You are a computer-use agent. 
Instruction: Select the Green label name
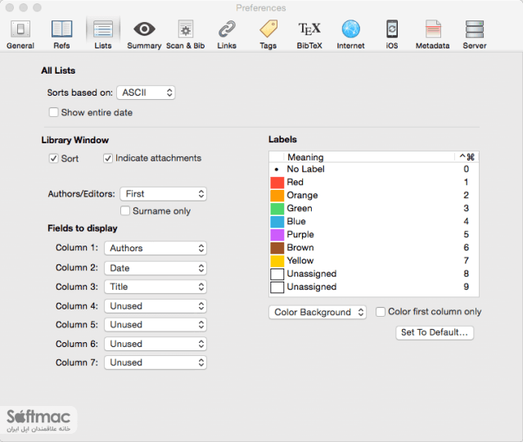click(x=300, y=208)
